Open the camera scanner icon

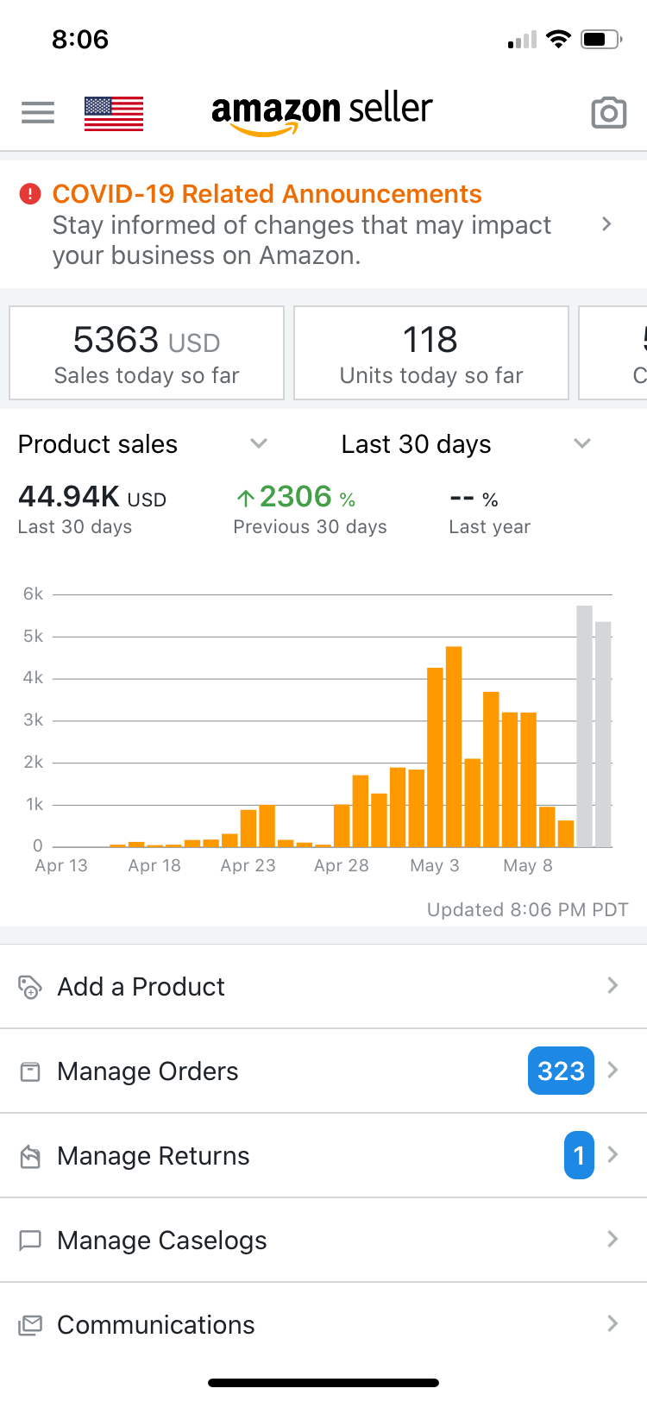(608, 112)
